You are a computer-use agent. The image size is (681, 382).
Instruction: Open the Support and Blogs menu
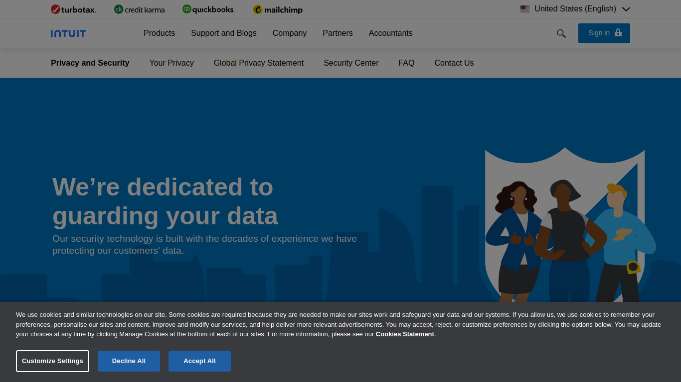pyautogui.click(x=224, y=33)
